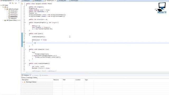The height and width of the screenshot is (95, 169).
Task: Click Snake.java file icon in tree
Action: pos(9,18)
